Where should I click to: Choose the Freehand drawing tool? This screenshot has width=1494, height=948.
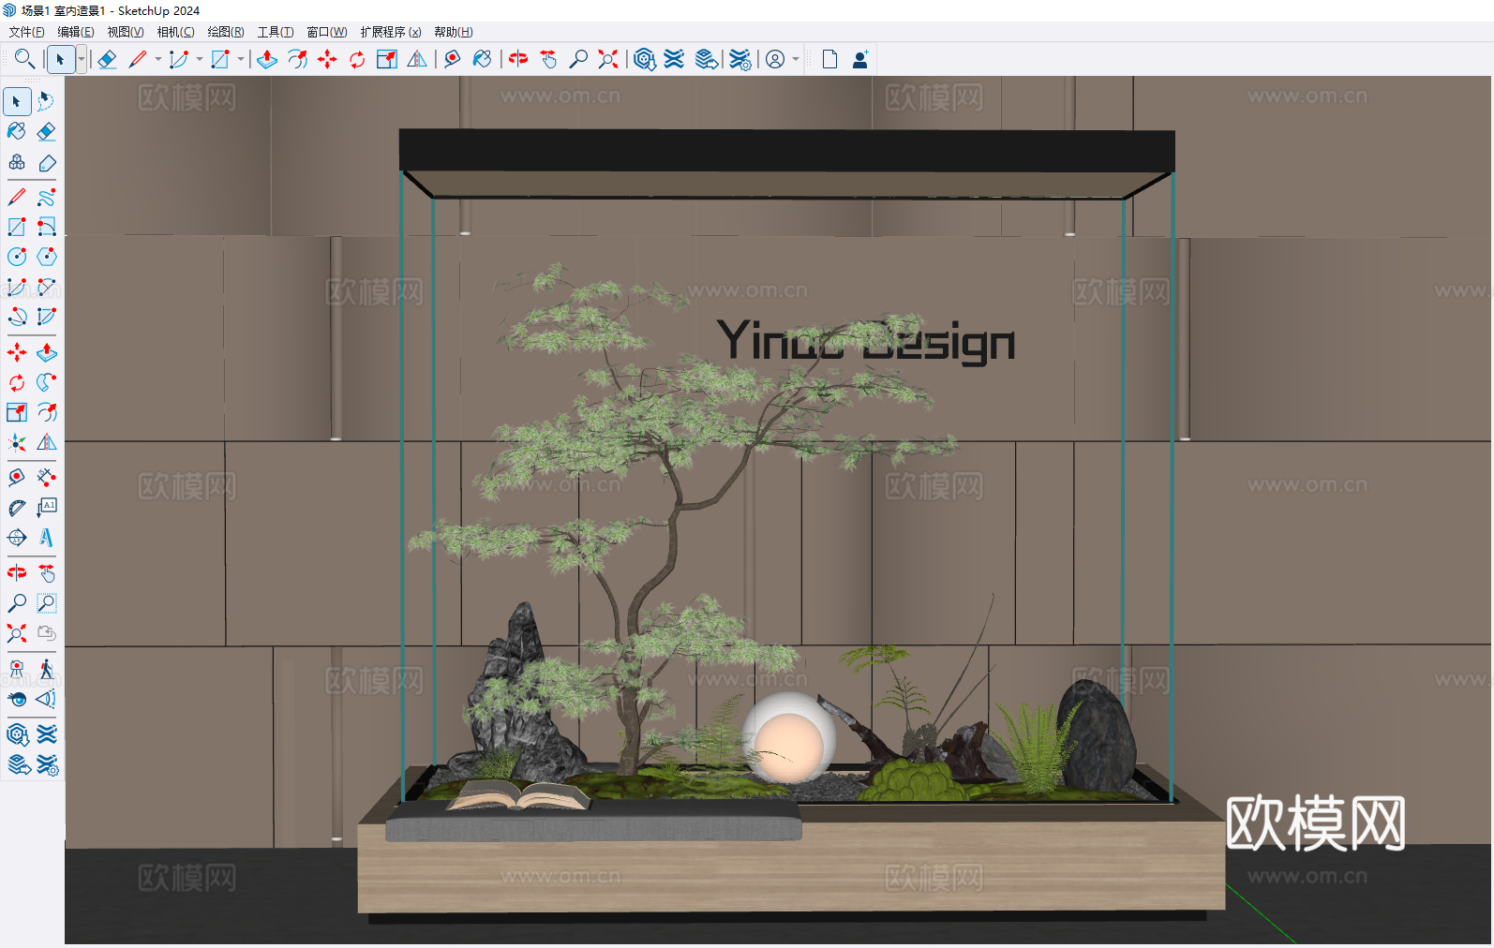46,198
